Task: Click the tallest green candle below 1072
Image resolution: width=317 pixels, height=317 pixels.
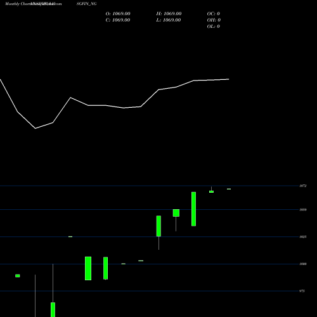Action: 193,209
